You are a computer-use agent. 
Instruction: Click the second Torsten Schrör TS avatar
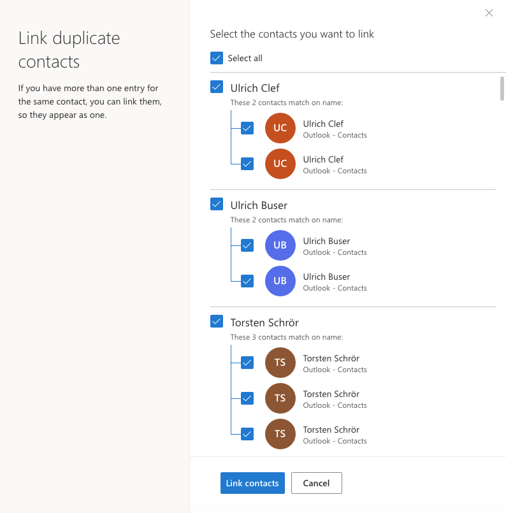280,398
